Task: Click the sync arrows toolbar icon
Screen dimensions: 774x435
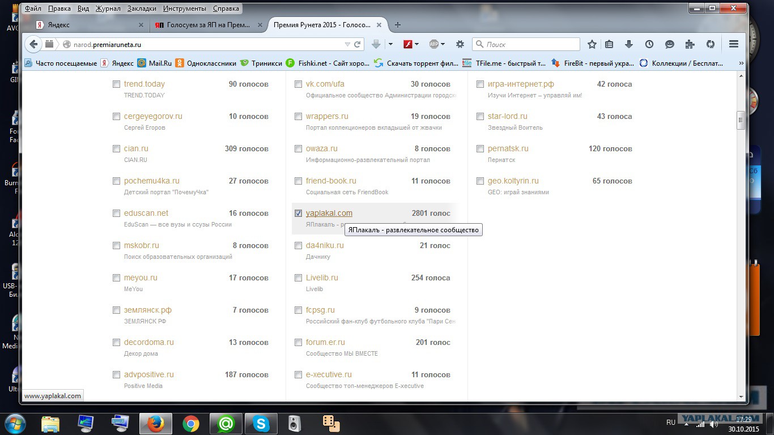Action: point(710,44)
